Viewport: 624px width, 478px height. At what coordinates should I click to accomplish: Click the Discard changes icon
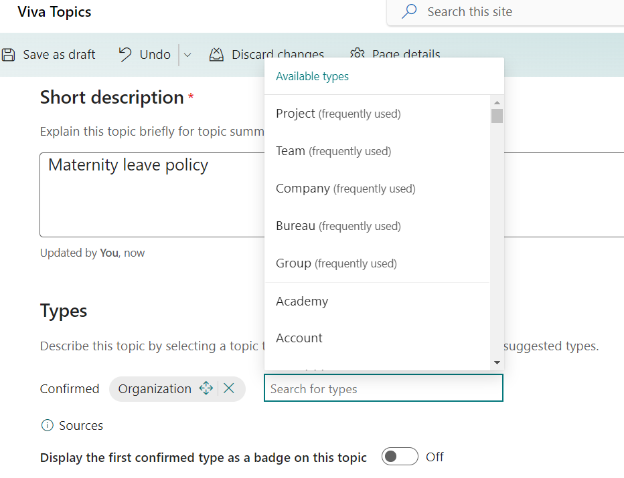(x=216, y=54)
